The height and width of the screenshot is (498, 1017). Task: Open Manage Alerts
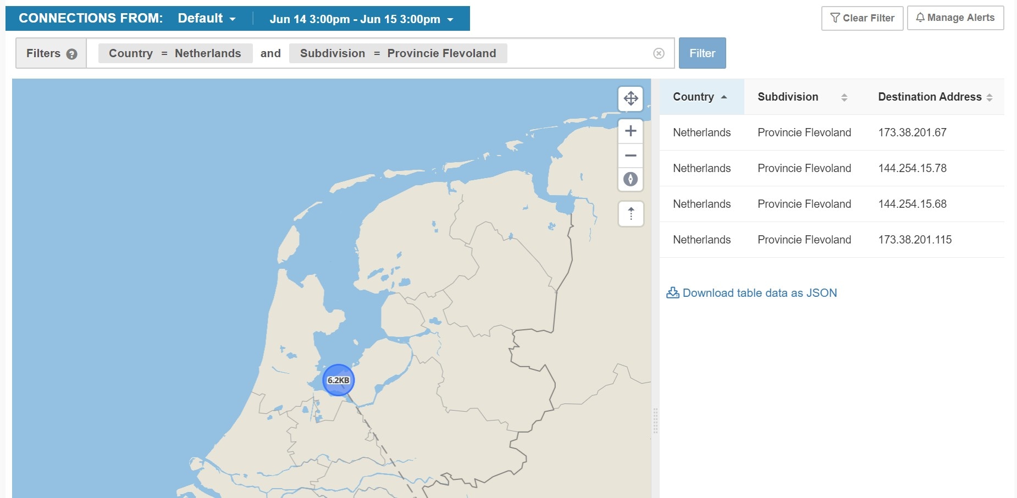[955, 18]
